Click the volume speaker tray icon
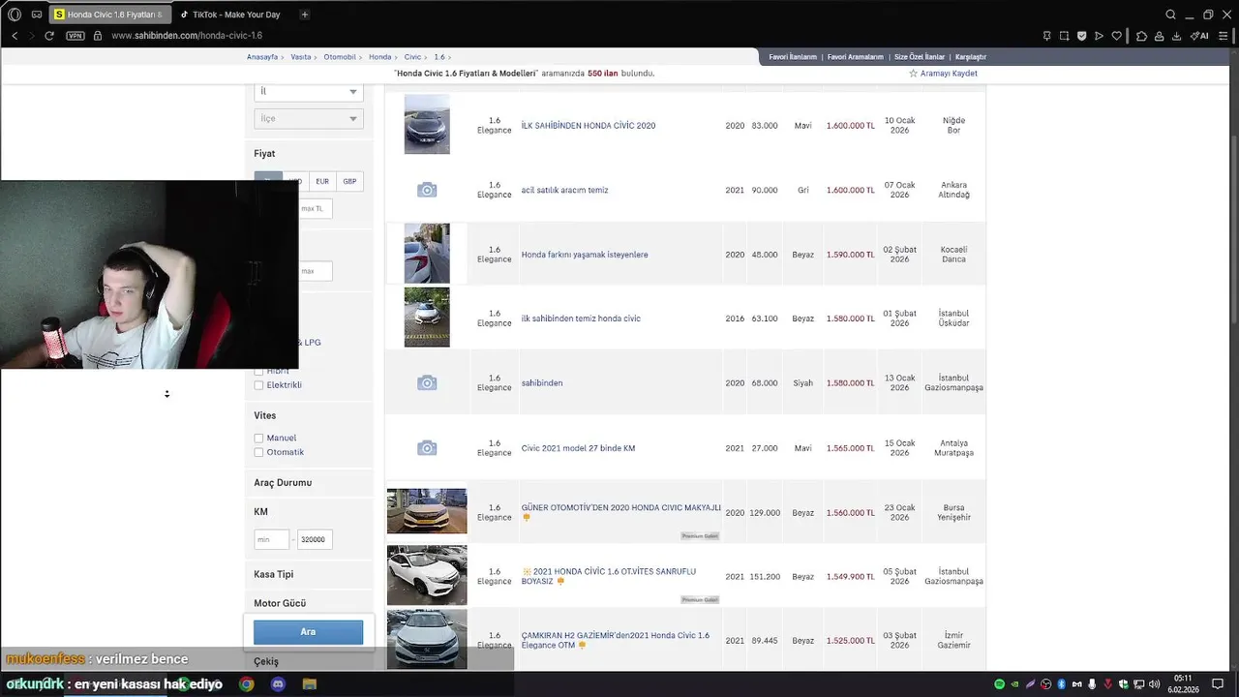The height and width of the screenshot is (697, 1239). pos(1154,684)
